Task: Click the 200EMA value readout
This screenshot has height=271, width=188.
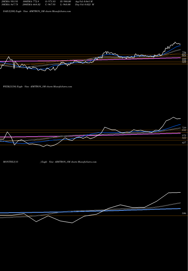Action: click(x=32, y=5)
